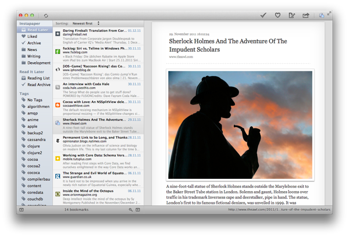The width and height of the screenshot is (349, 237).
Task: Click the share arrow icon
Action: 306,15
